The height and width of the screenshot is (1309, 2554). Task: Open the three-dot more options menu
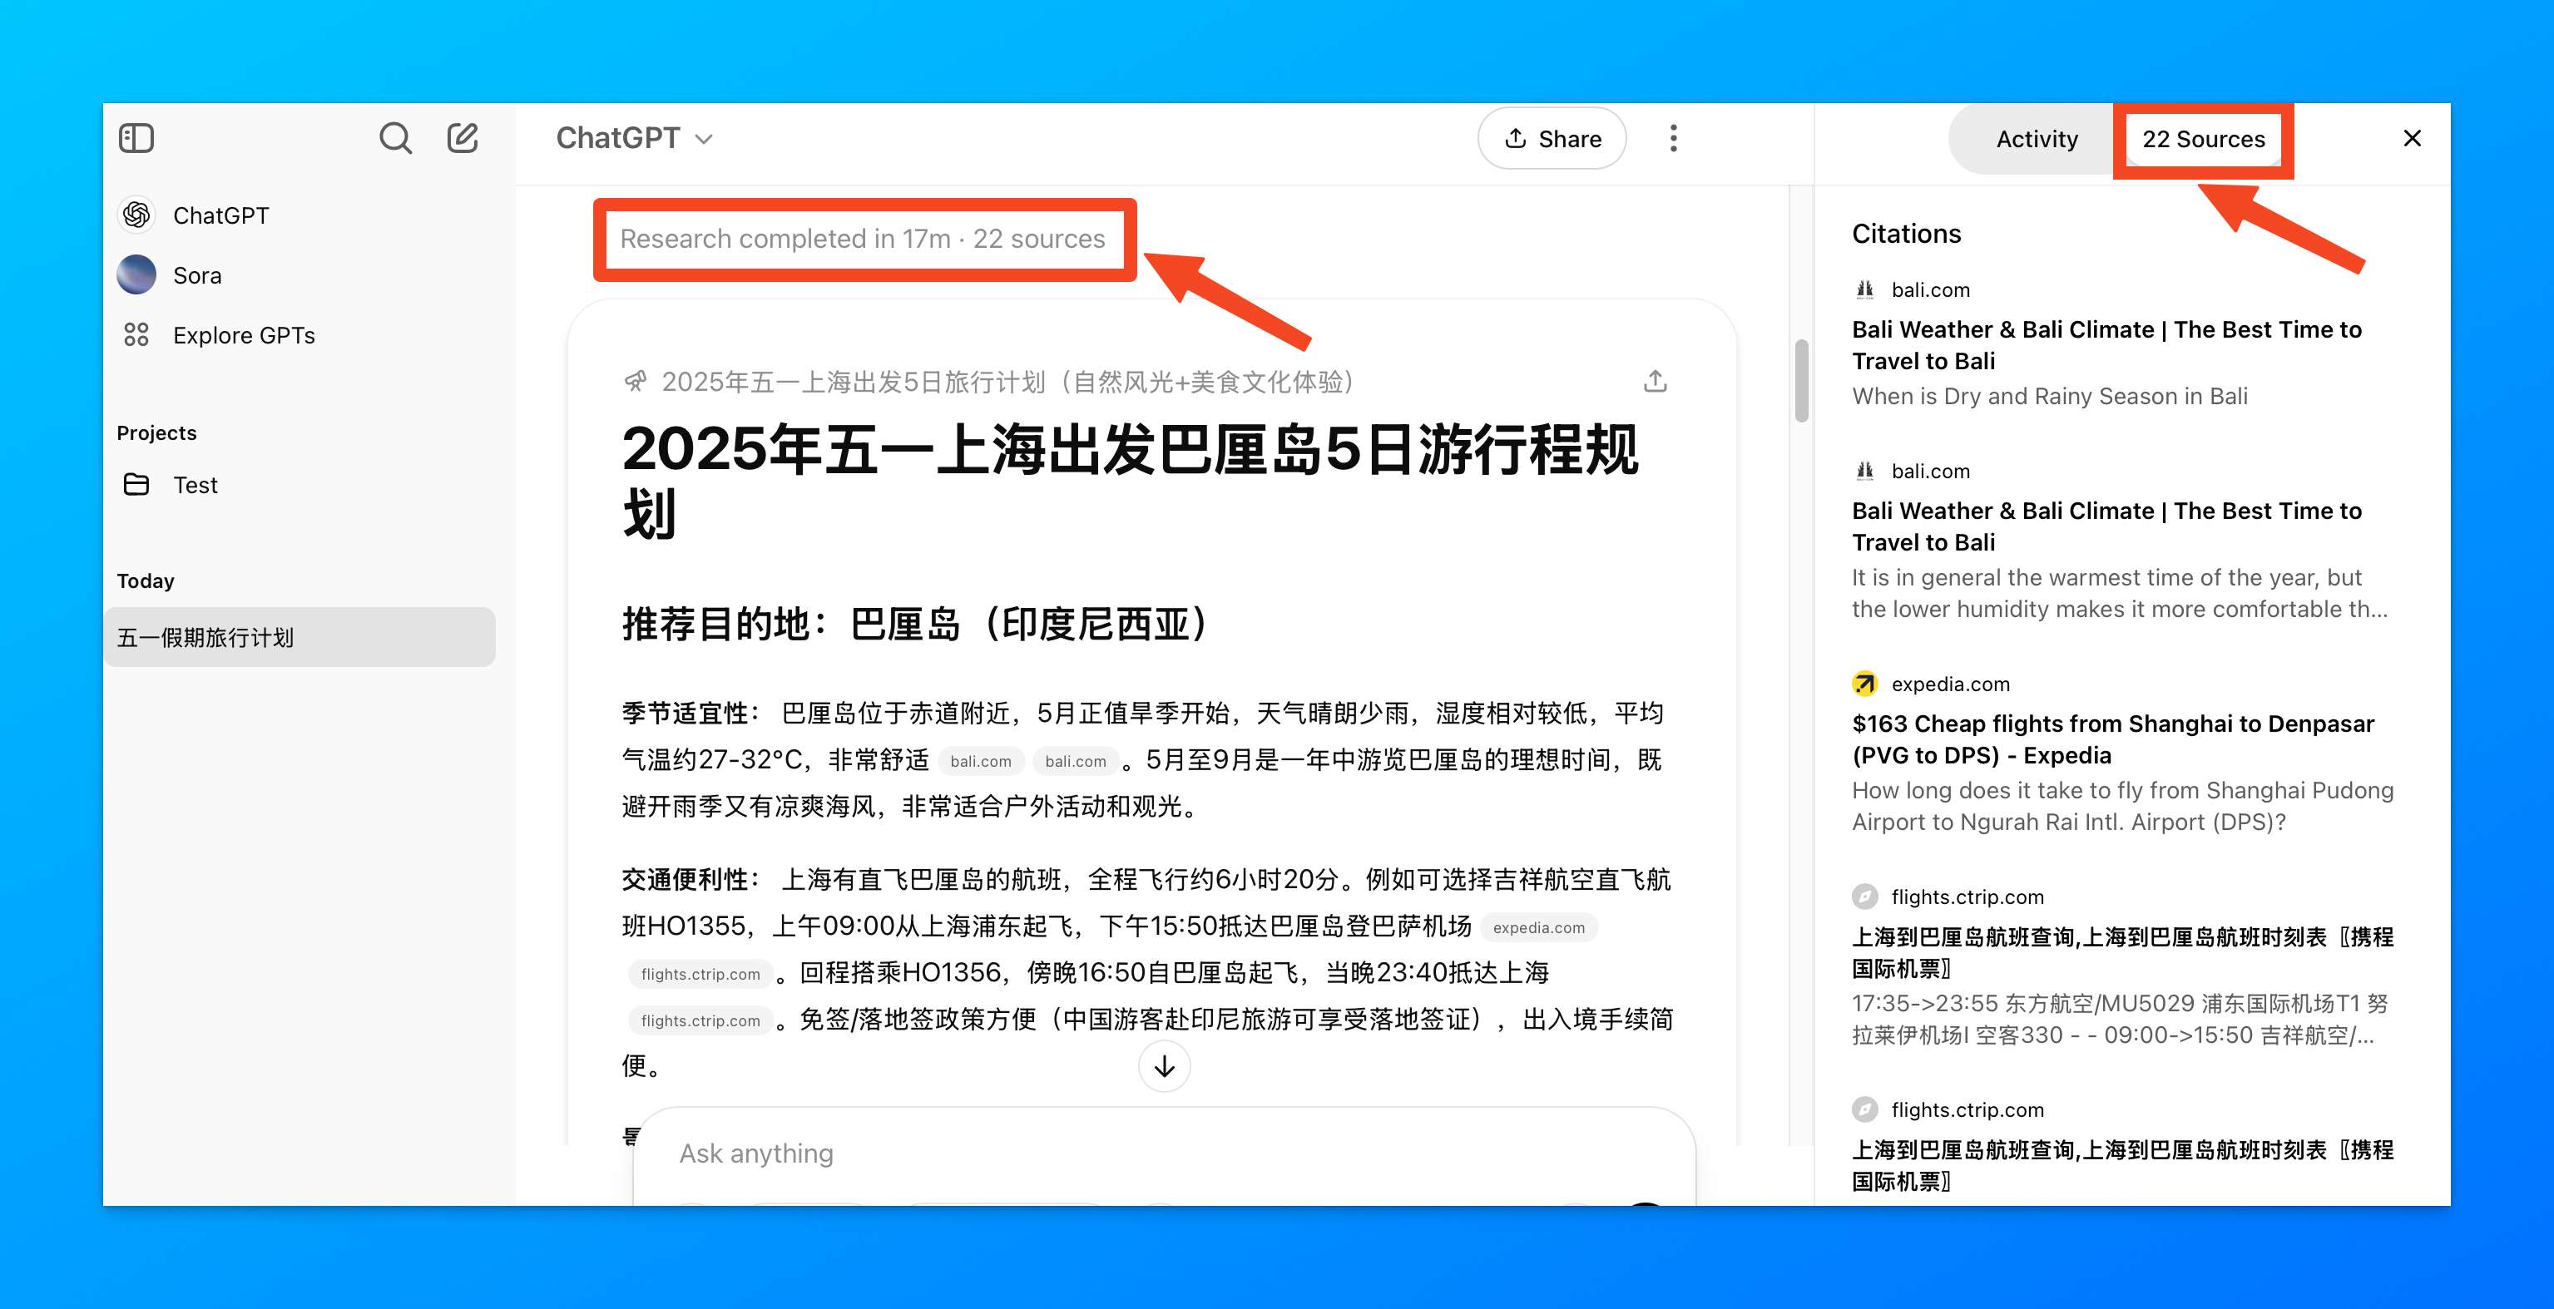click(1674, 138)
